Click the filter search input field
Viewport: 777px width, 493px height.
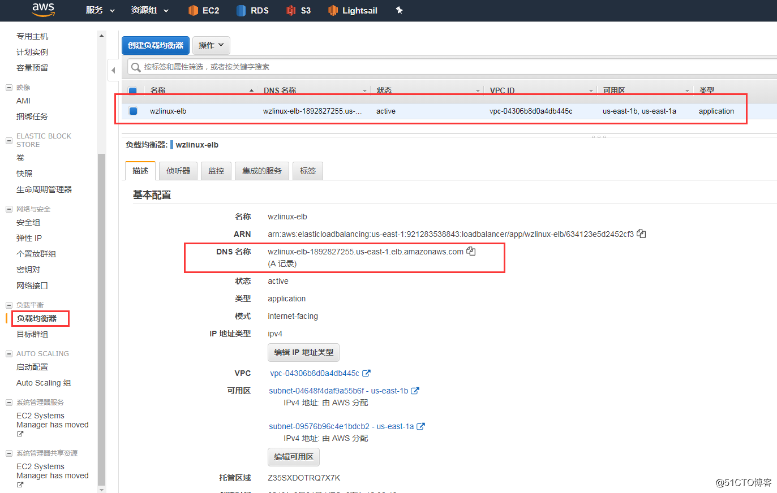click(453, 67)
